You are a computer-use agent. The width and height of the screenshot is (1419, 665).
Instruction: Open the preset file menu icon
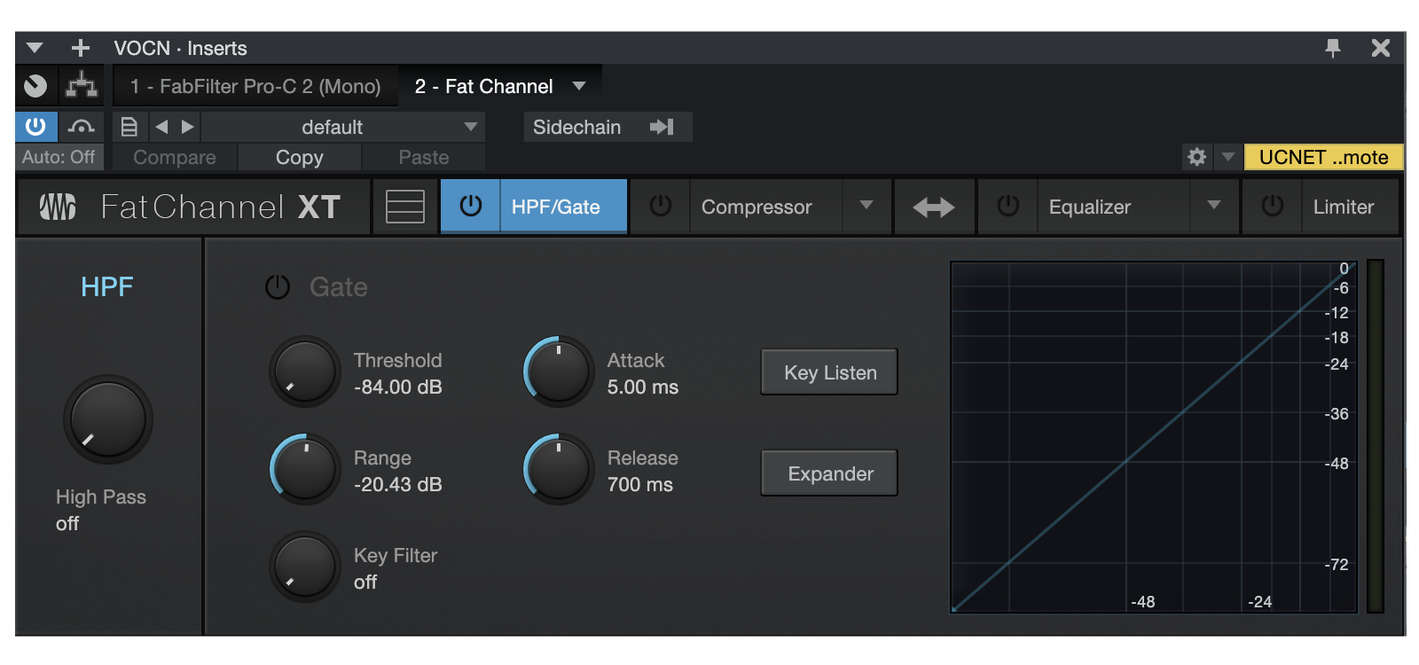point(129,127)
